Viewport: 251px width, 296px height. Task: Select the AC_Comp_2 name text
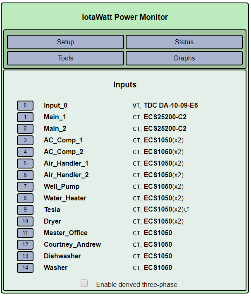[63, 152]
